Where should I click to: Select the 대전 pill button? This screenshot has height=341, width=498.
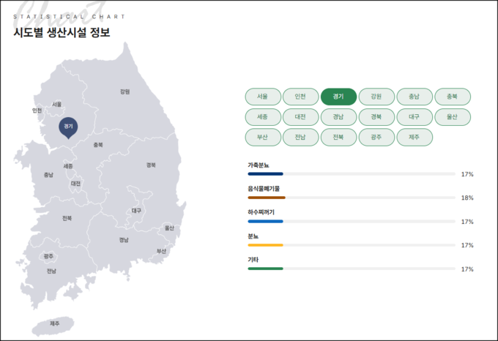pyautogui.click(x=300, y=117)
